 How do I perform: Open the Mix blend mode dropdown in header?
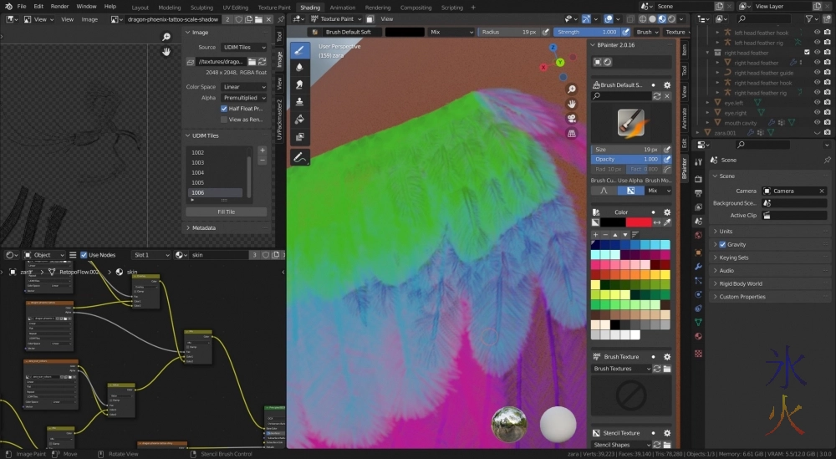coord(450,32)
